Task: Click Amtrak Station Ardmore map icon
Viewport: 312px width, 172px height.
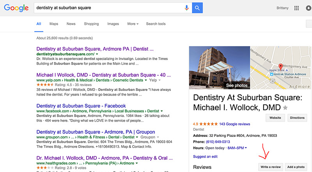Action: point(271,74)
